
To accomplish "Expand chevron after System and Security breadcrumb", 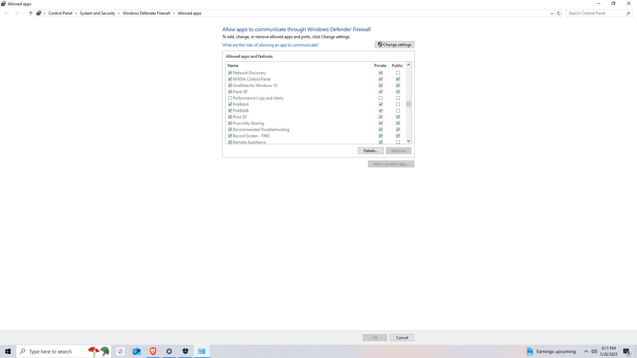I will 119,13.
